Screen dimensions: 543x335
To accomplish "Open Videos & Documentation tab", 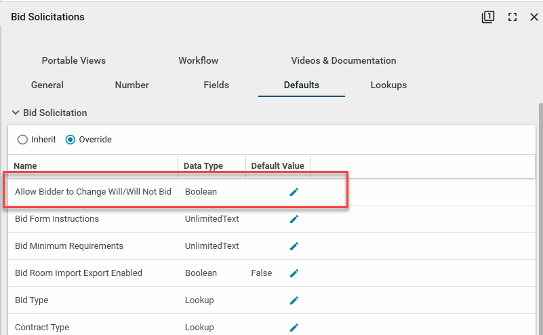I will click(x=344, y=60).
